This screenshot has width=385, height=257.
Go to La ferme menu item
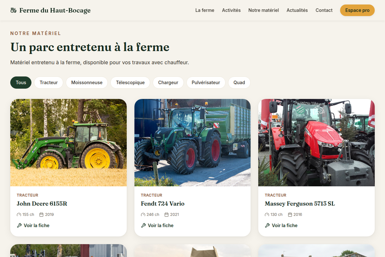tap(205, 10)
